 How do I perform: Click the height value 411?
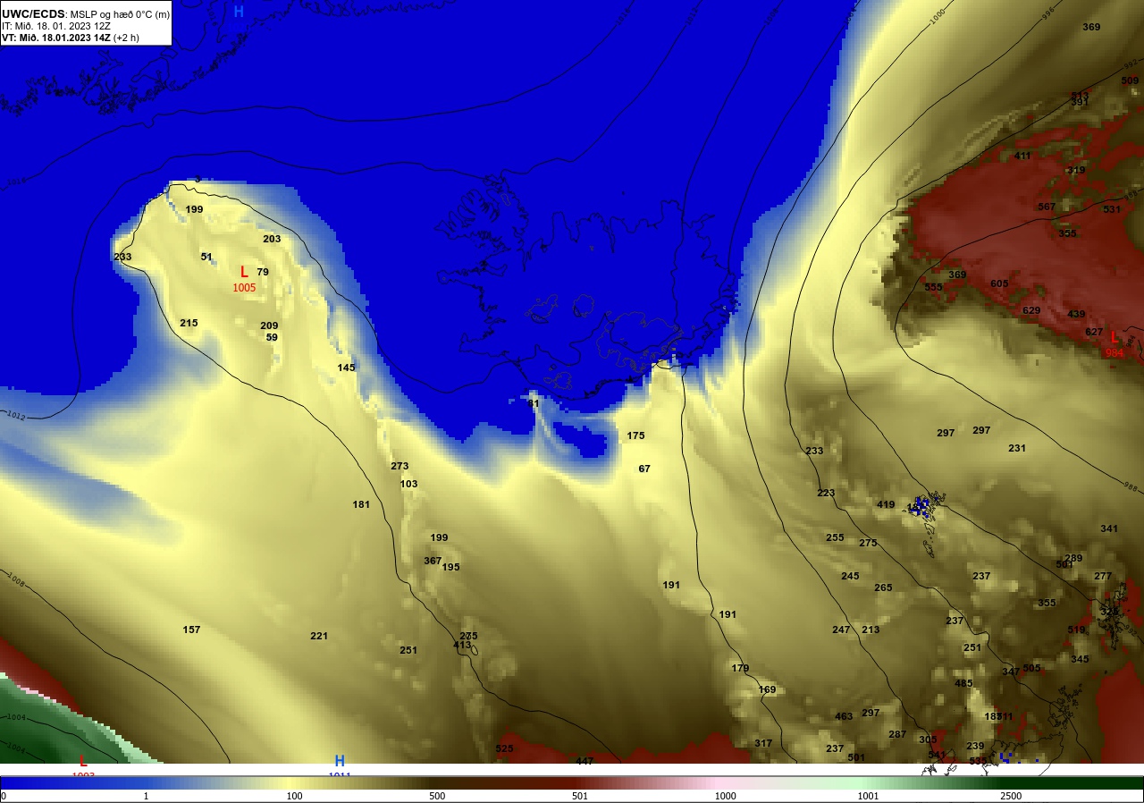[1022, 156]
